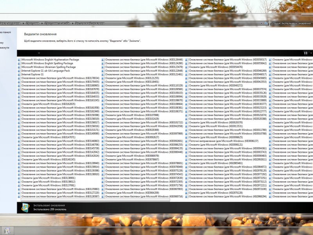Click the Installed Updates icon in the details pane
This screenshot has height=235, width=313.
coord(25,208)
